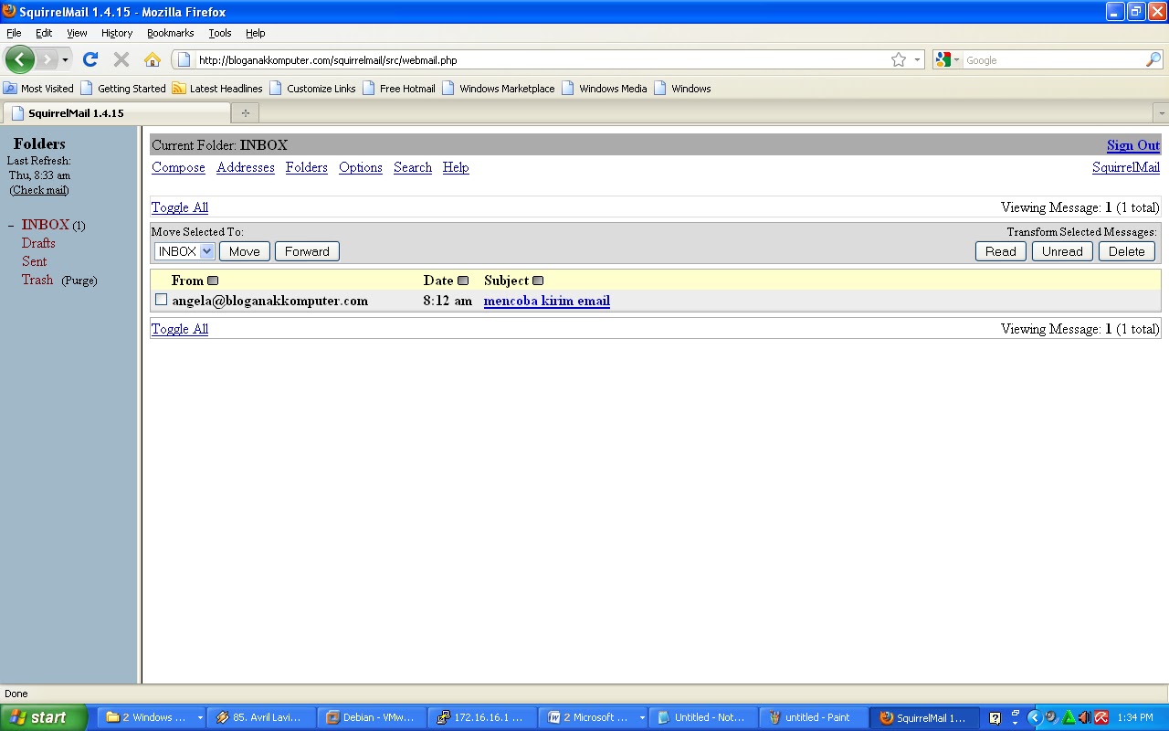This screenshot has width=1169, height=731.
Task: Click the Stop loading X icon
Action: (x=121, y=59)
